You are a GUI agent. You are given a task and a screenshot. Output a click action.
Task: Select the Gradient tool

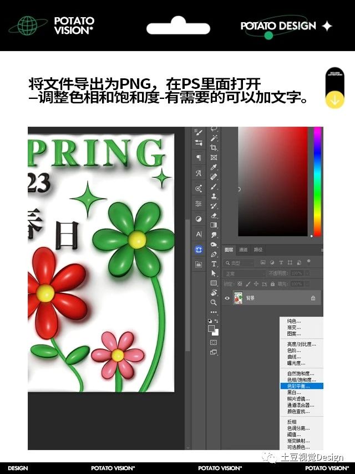(214, 225)
